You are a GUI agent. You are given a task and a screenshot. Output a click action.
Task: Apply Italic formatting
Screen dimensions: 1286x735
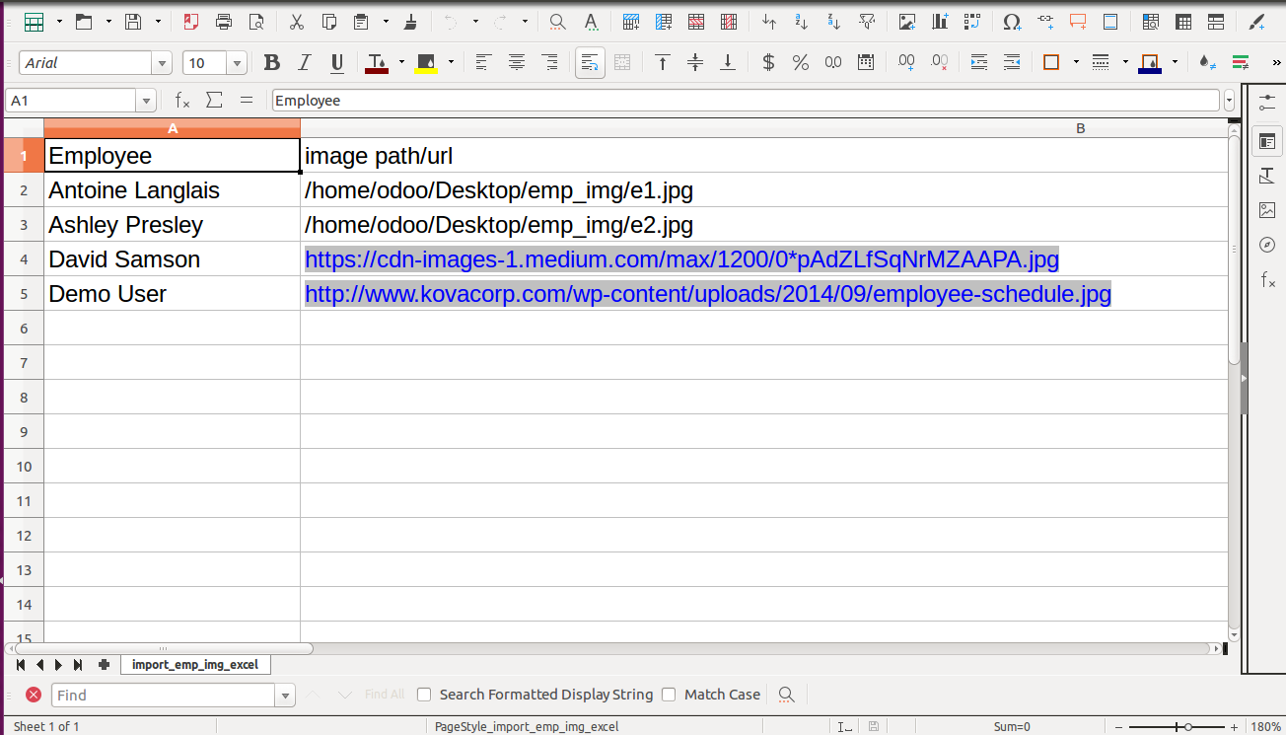(305, 63)
